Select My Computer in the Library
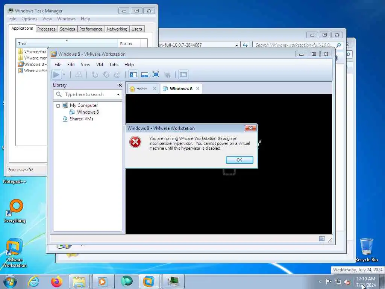 [x=84, y=105]
